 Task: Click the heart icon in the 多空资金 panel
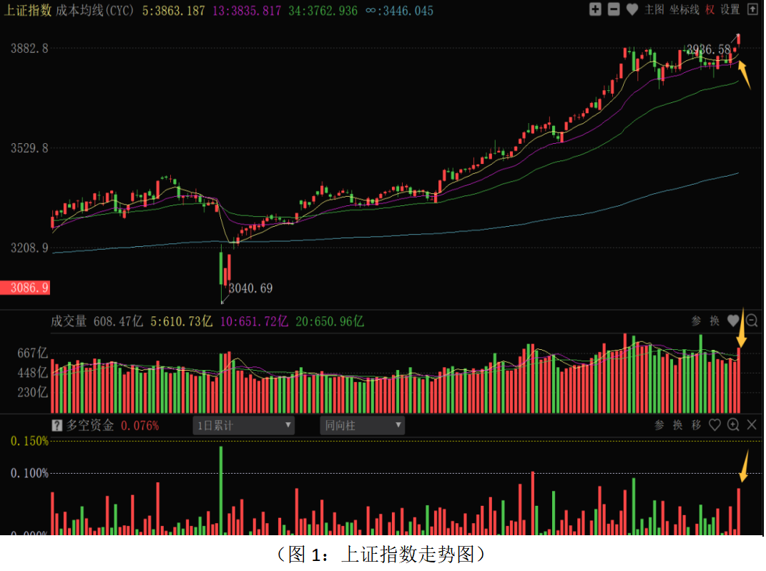click(x=715, y=425)
